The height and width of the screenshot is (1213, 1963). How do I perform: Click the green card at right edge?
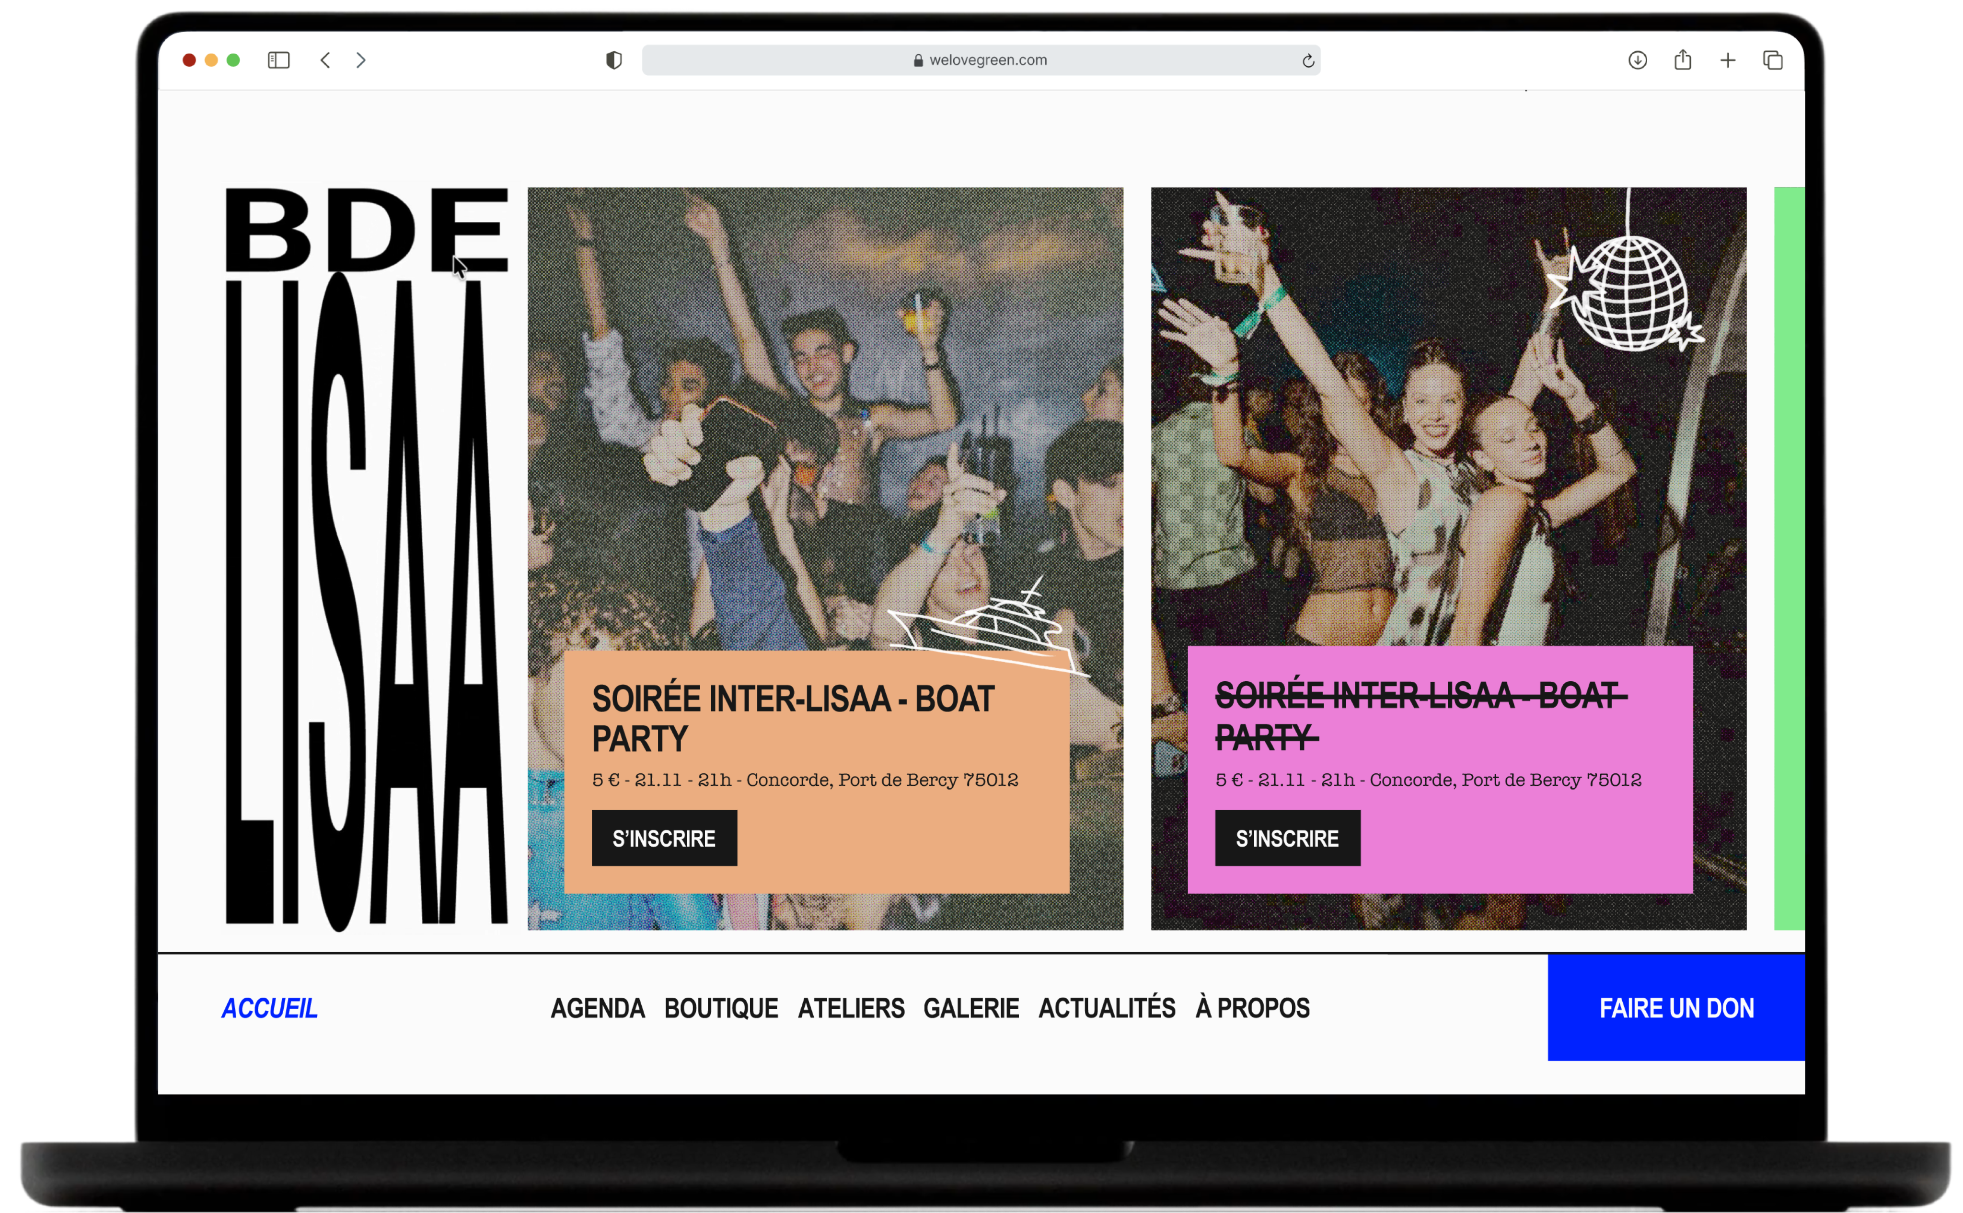[1789, 559]
